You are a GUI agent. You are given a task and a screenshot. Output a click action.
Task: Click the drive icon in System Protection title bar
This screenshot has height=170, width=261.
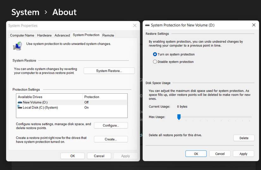(147, 25)
